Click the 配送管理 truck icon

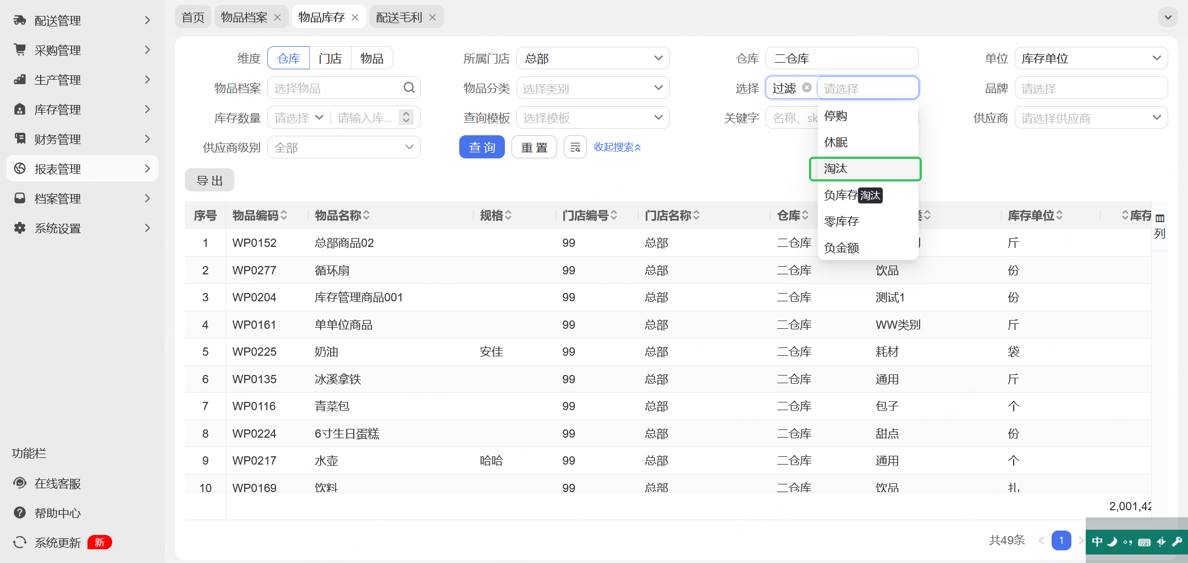pos(20,20)
